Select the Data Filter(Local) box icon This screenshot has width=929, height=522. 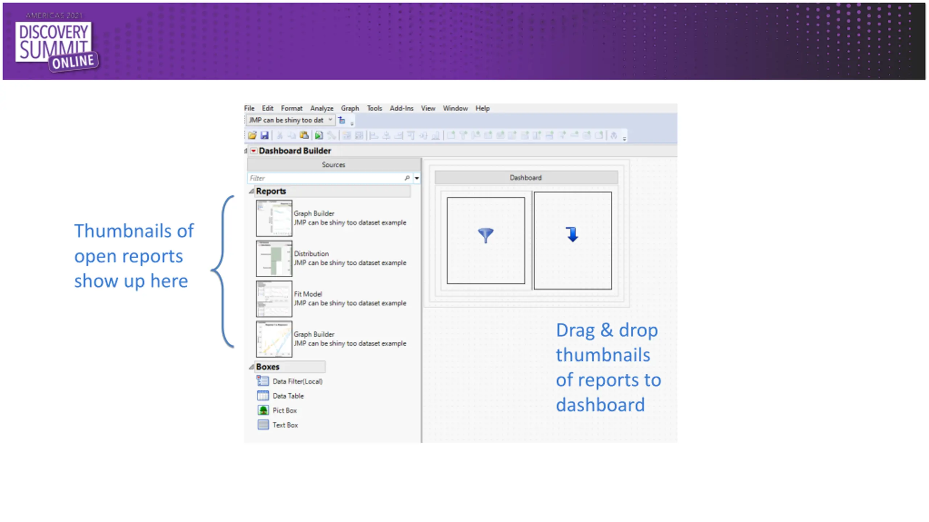(263, 381)
